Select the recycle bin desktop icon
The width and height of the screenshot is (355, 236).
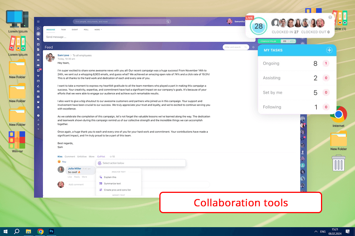(x=338, y=163)
